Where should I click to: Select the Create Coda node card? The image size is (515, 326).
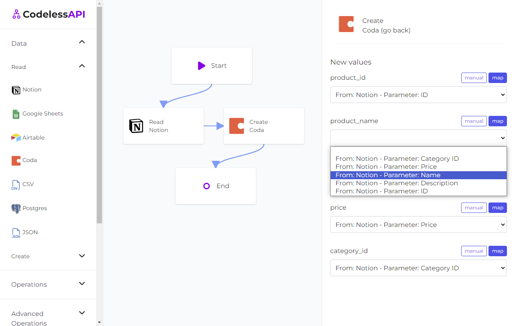coord(264,126)
